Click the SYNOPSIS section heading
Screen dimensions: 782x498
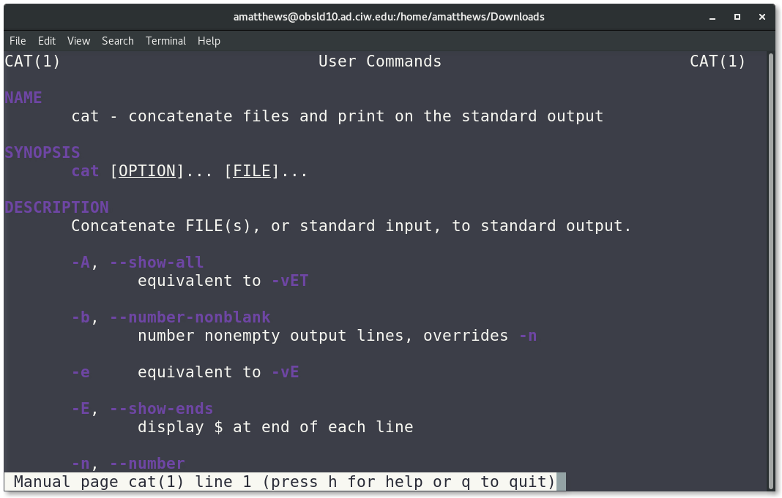click(42, 152)
